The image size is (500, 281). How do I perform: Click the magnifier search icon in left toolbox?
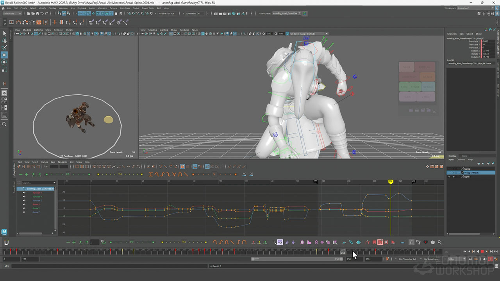click(5, 124)
